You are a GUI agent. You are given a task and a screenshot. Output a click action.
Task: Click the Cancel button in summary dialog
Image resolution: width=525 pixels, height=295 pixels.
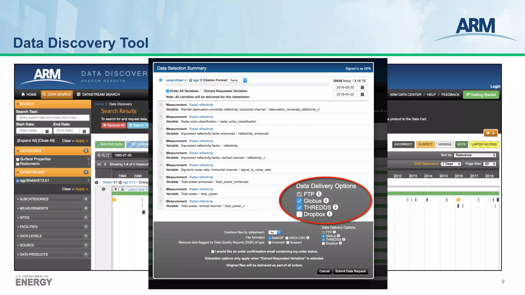click(324, 271)
